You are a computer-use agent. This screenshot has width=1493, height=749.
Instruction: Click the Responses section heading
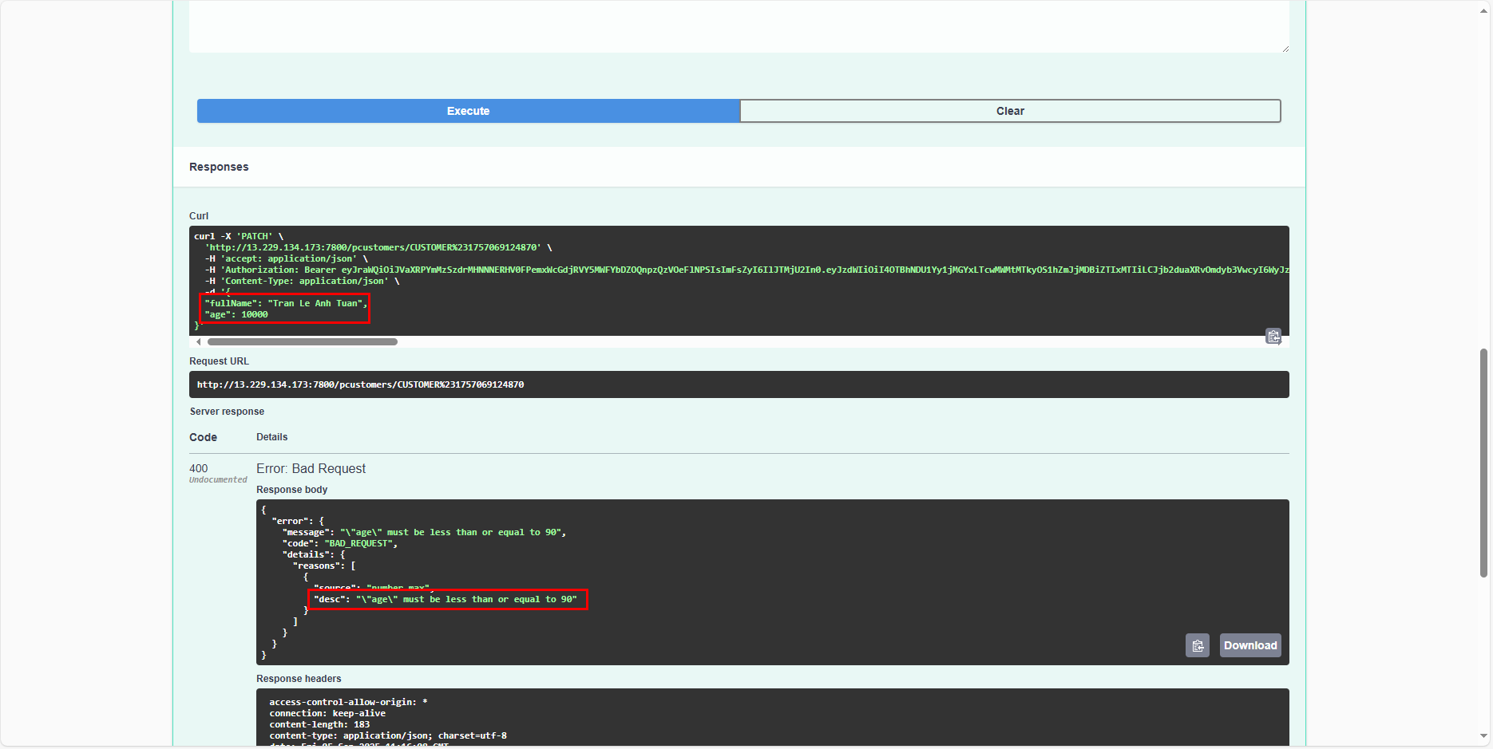[x=219, y=167]
